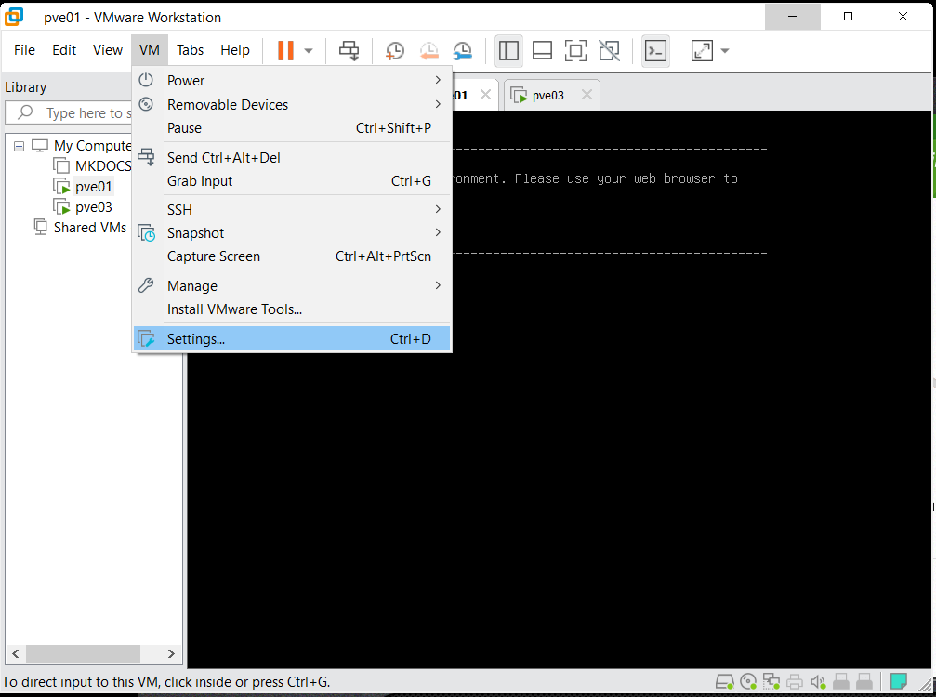Open the Tabs menu

190,50
